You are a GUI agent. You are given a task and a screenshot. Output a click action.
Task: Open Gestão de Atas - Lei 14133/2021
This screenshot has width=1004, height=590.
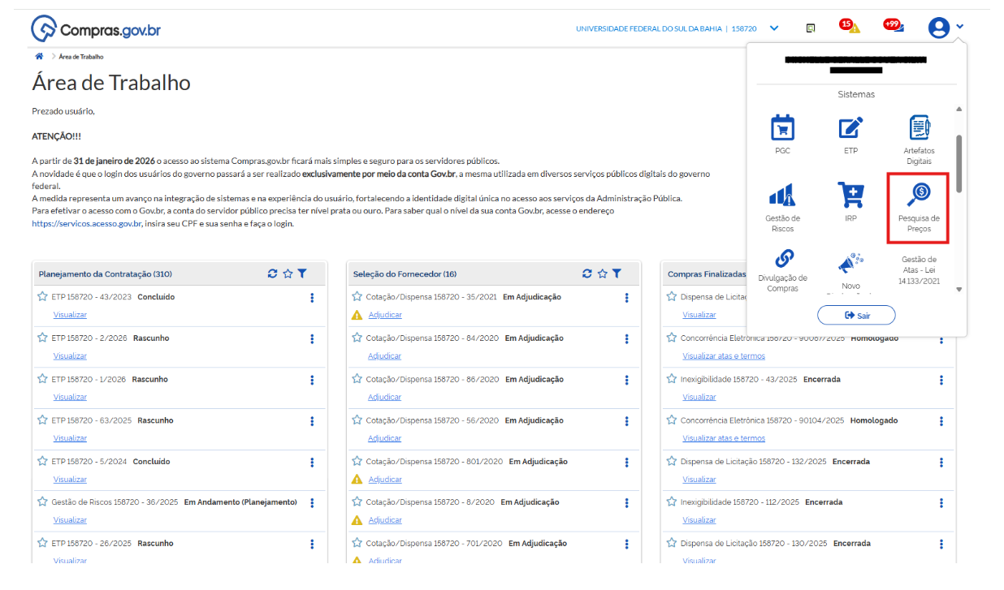pyautogui.click(x=919, y=269)
